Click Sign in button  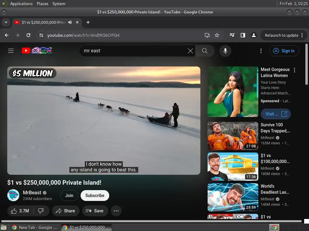click(x=284, y=51)
